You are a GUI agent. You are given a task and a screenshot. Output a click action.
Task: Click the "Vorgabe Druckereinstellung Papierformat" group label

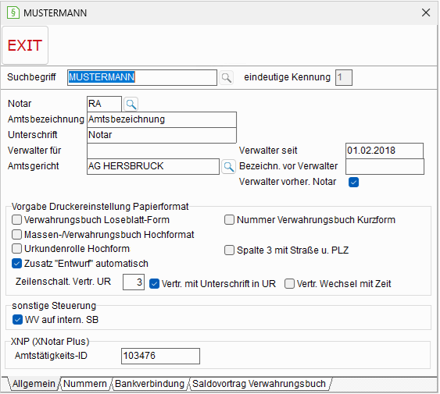pyautogui.click(x=100, y=207)
